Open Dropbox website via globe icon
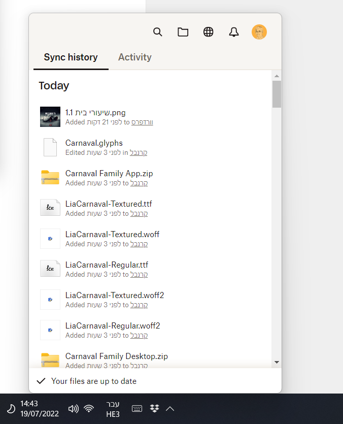 coord(208,32)
